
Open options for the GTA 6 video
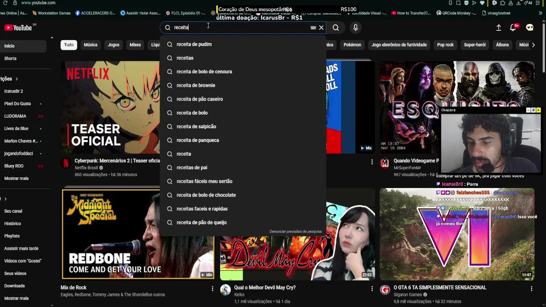(x=531, y=289)
